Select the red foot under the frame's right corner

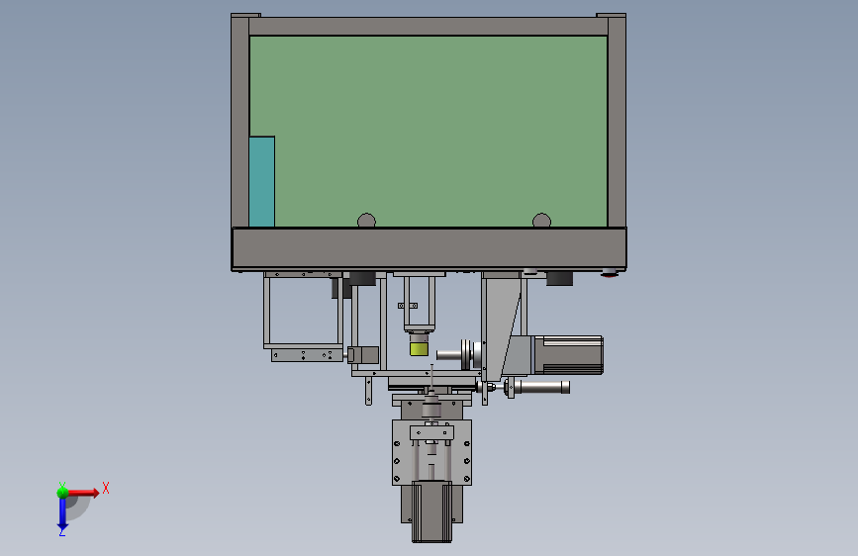611,273
